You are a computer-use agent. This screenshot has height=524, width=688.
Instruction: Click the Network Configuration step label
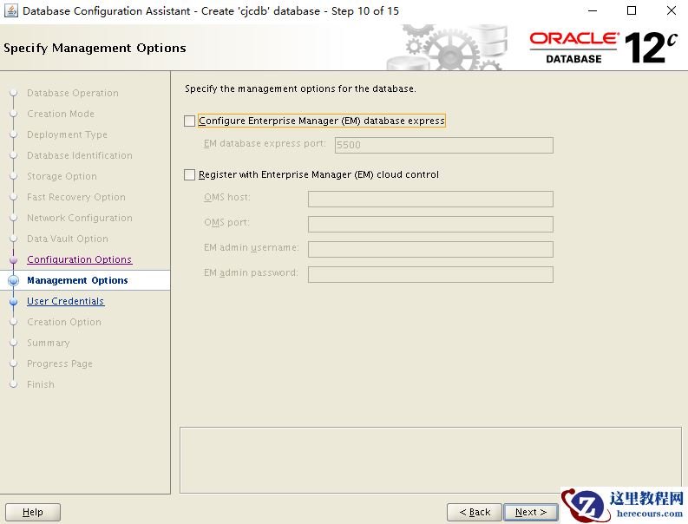(80, 218)
